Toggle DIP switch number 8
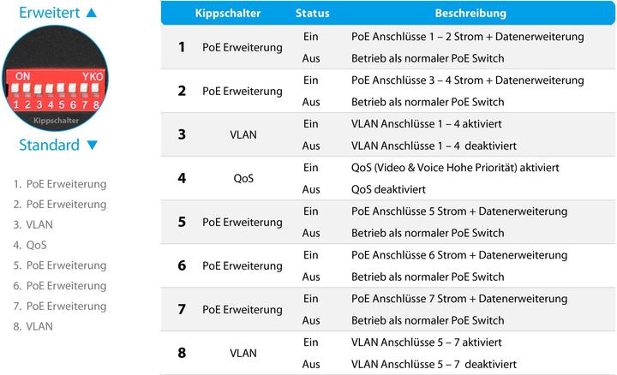Image resolution: width=617 pixels, height=375 pixels. (x=95, y=89)
